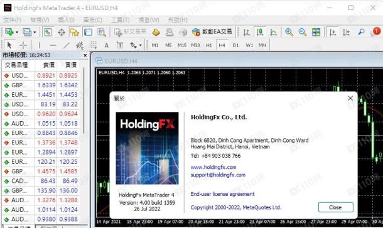Screen dimensions: 383x228
Task: Open the 幫助(H) menu
Action: click(178, 20)
